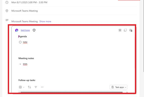Click the location pin icon
The height and width of the screenshot is (97, 144).
7,11
